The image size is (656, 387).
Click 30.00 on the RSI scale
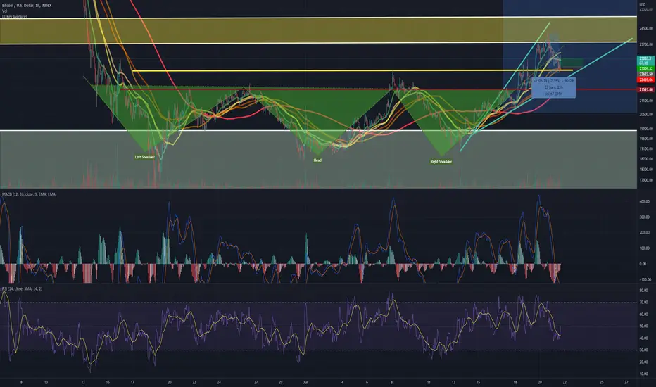[643, 350]
